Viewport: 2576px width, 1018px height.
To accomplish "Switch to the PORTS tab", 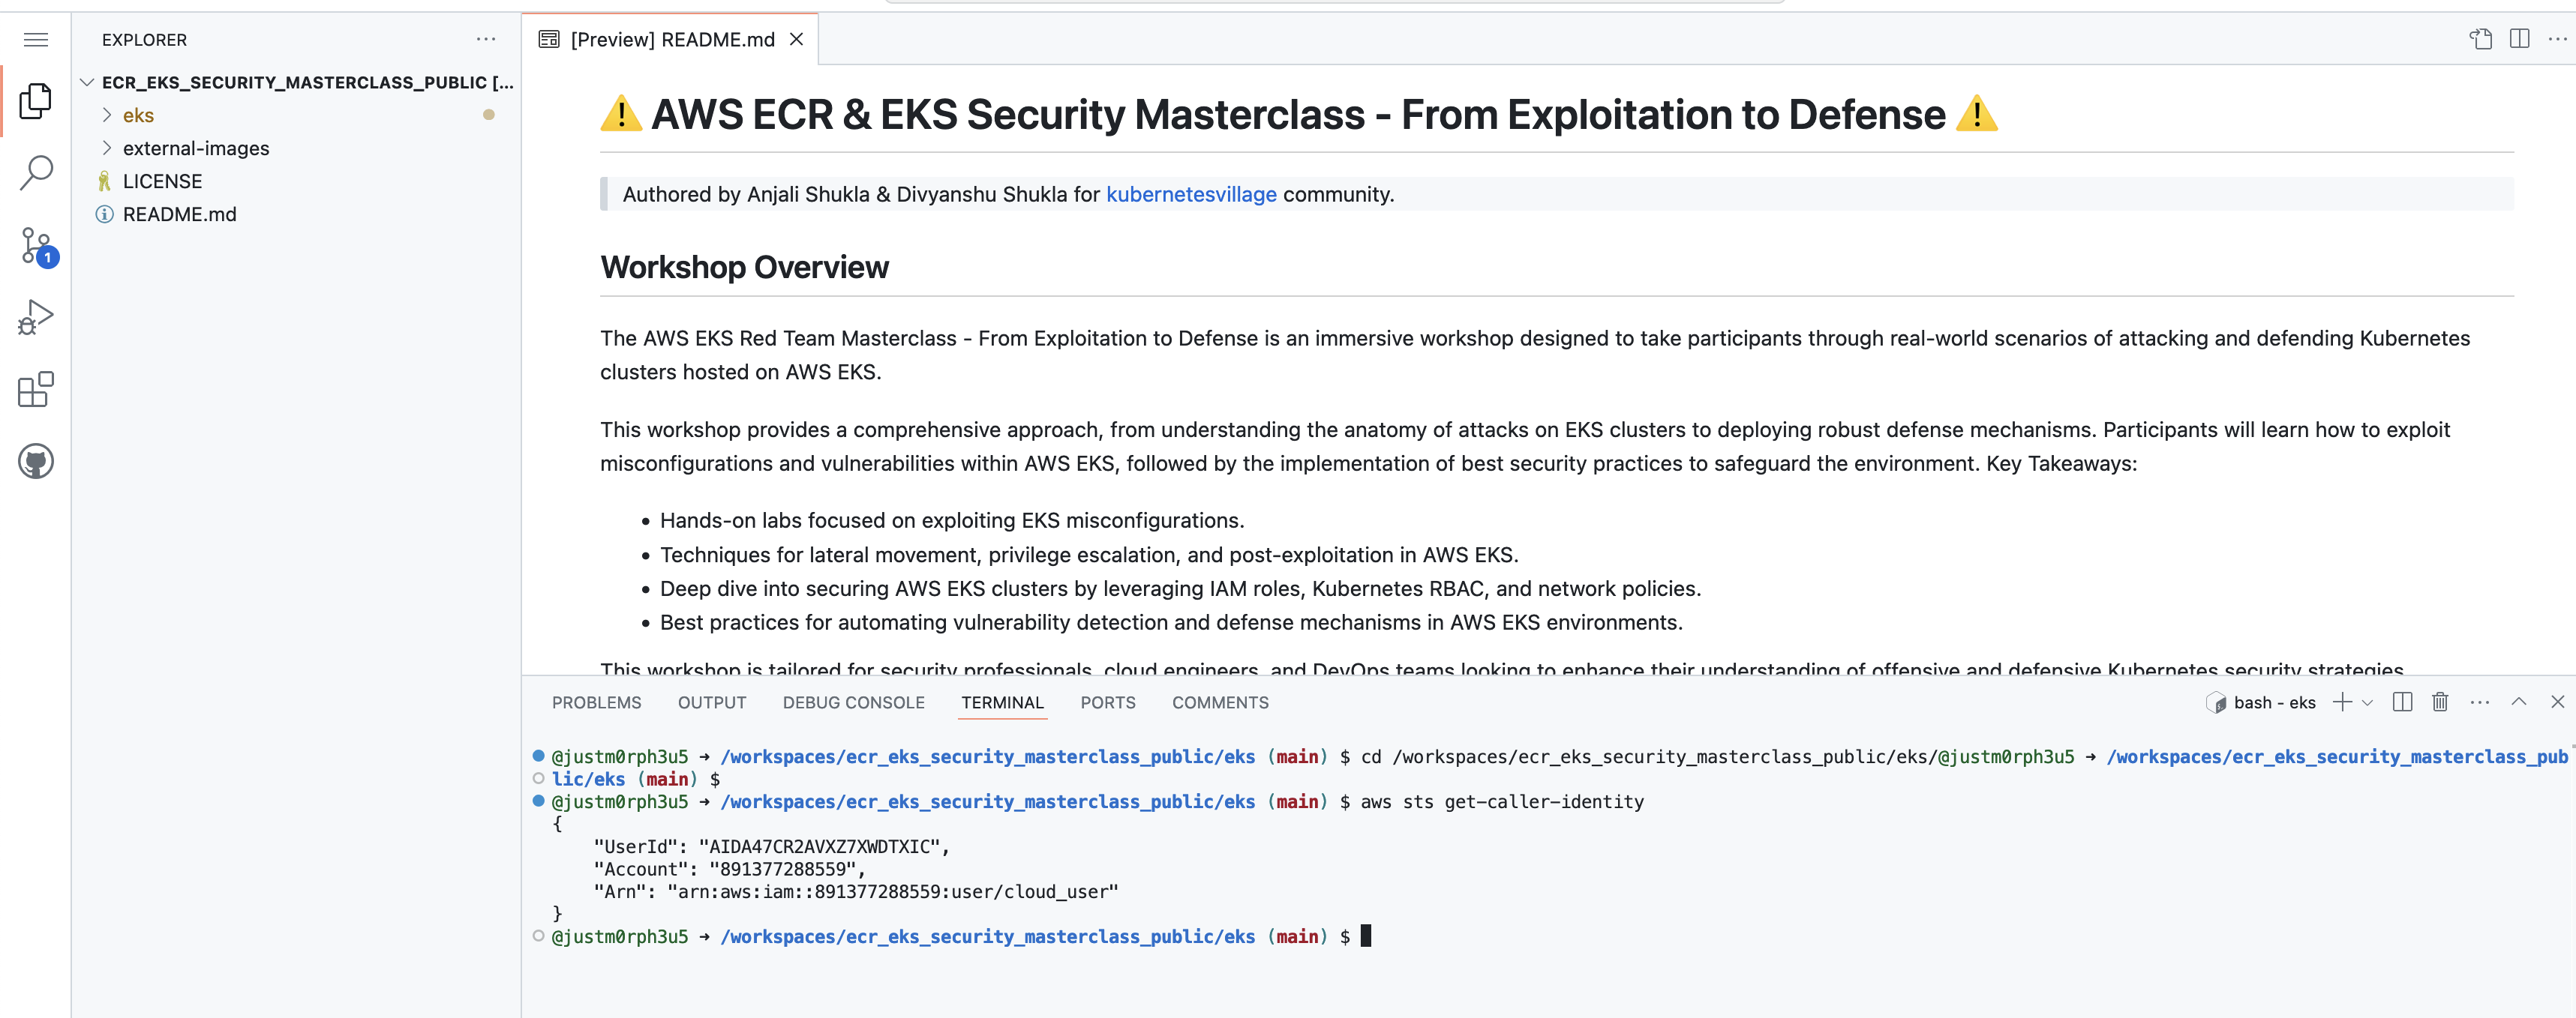I will tap(1107, 703).
